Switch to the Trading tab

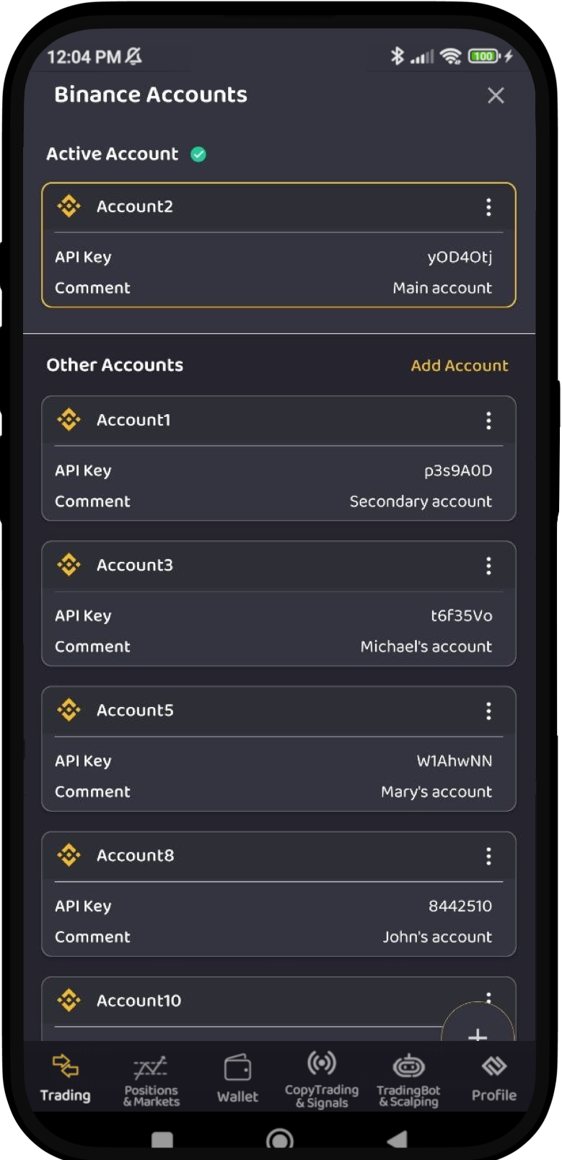pos(65,1078)
